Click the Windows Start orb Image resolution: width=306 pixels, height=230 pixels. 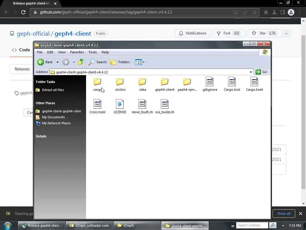[x=7, y=226]
